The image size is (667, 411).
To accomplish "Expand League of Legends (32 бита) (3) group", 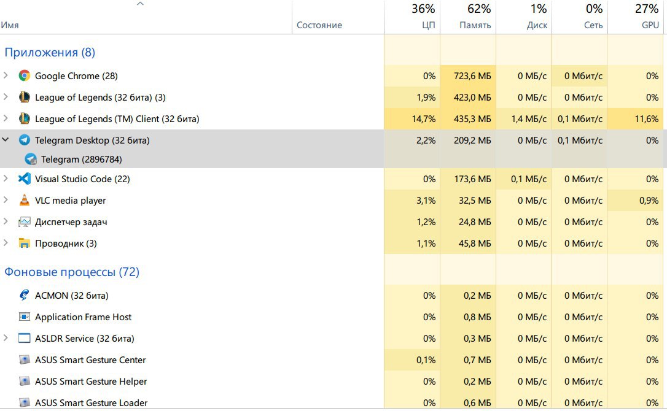I will [6, 97].
